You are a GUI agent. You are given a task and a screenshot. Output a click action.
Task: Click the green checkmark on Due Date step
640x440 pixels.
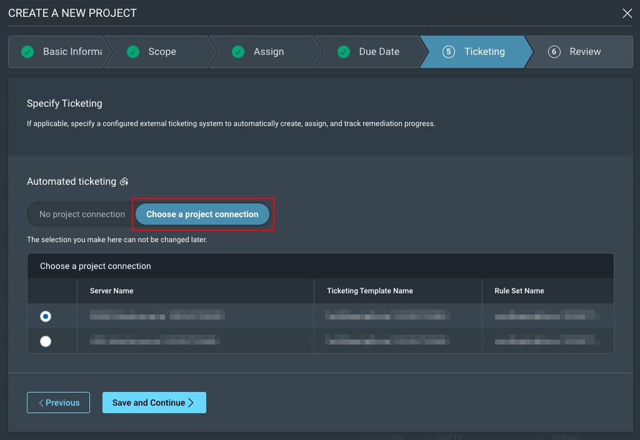click(x=344, y=52)
